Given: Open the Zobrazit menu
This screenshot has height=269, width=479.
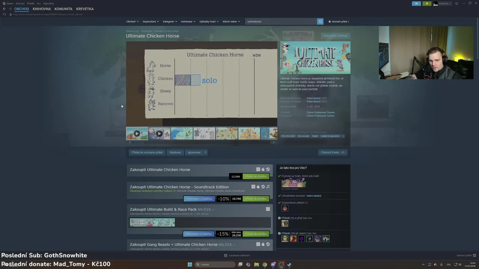Looking at the screenshot, I should [20, 3].
